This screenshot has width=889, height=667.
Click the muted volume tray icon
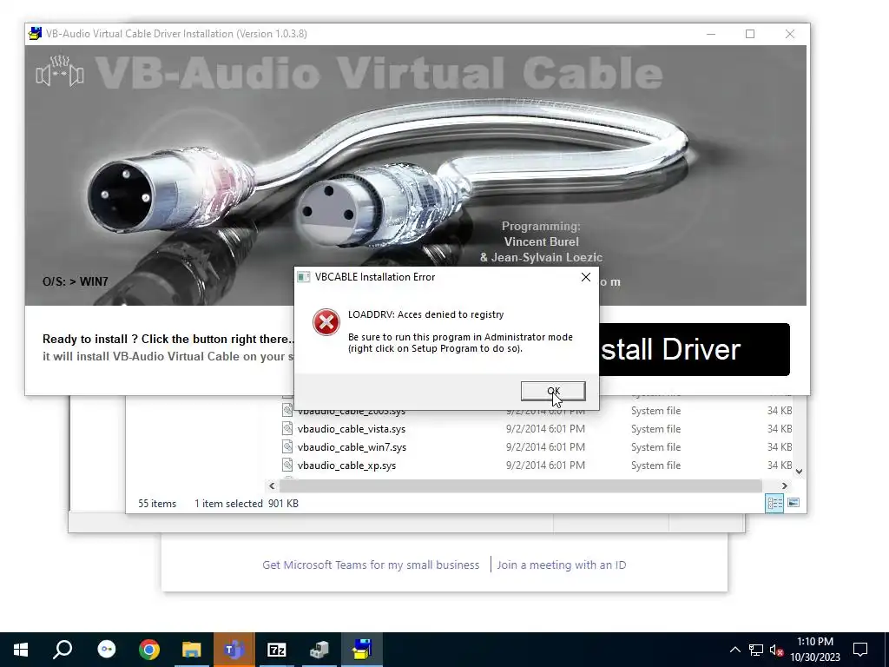click(x=776, y=650)
